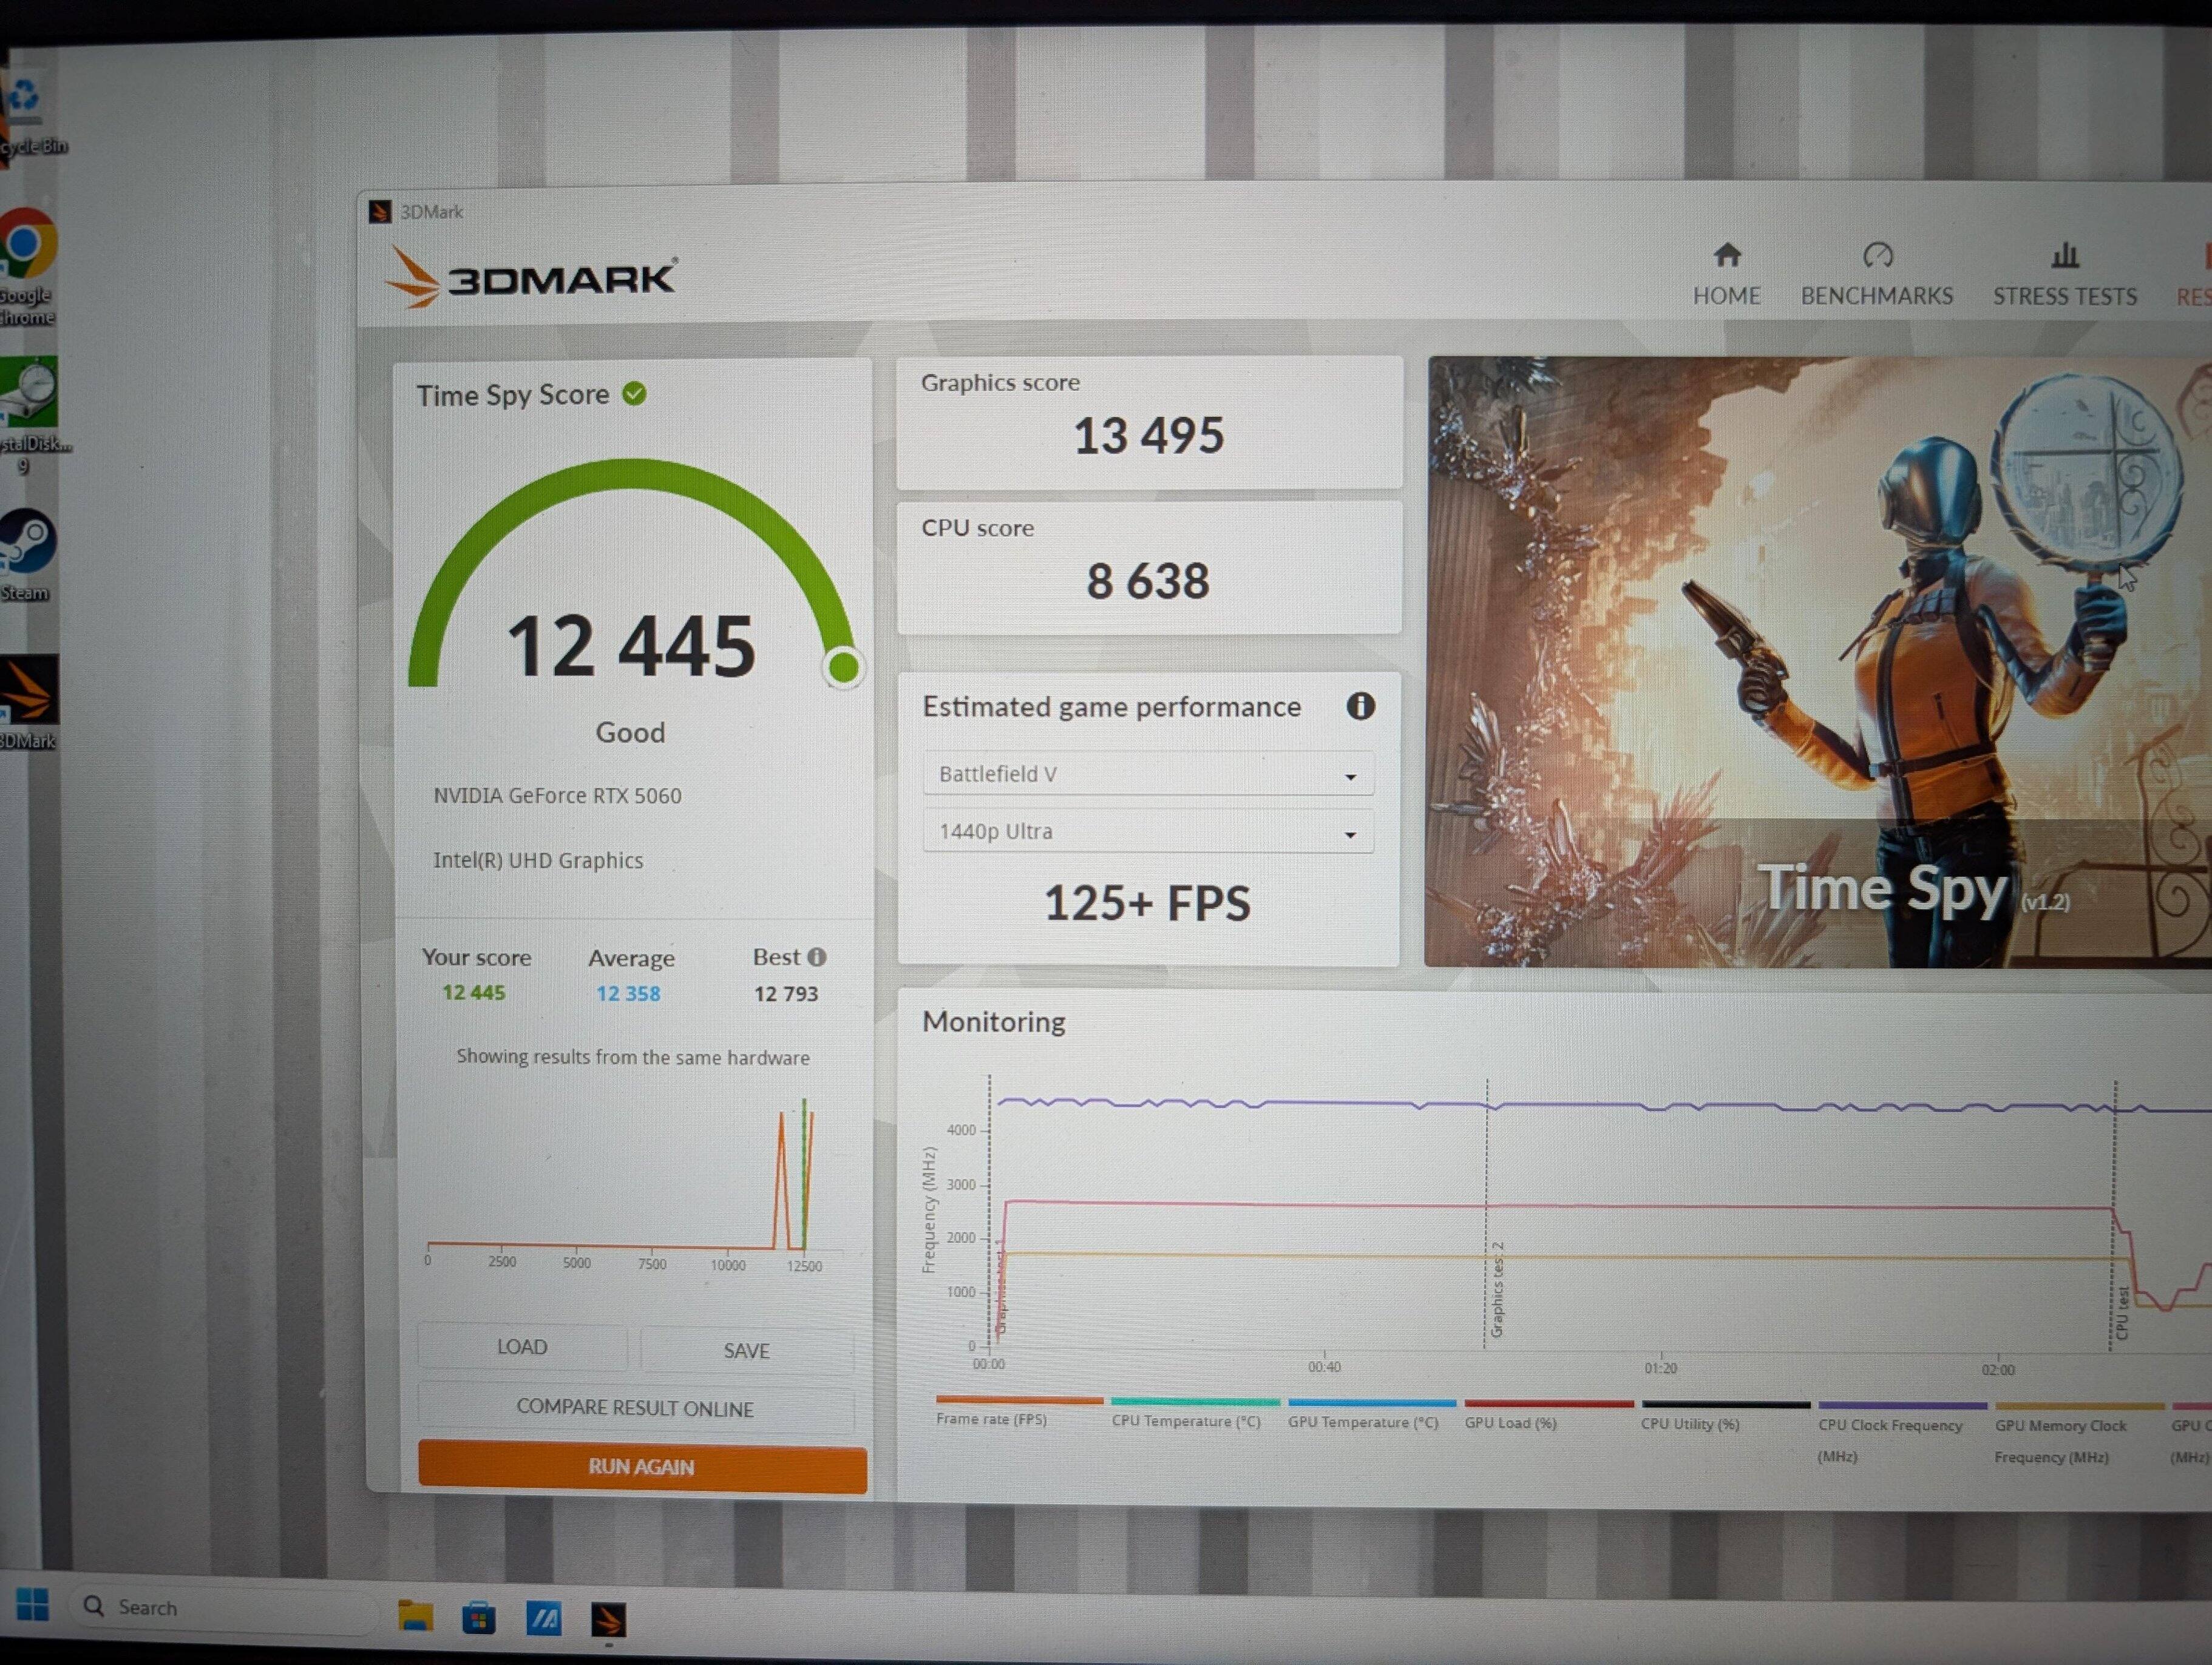Click the estimated game performance info icon
This screenshot has height=1665, width=2212.
[x=1360, y=706]
